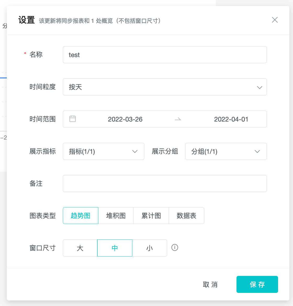Click the 保存 button to save settings
Screen dimensions: 293x306
coord(257,284)
